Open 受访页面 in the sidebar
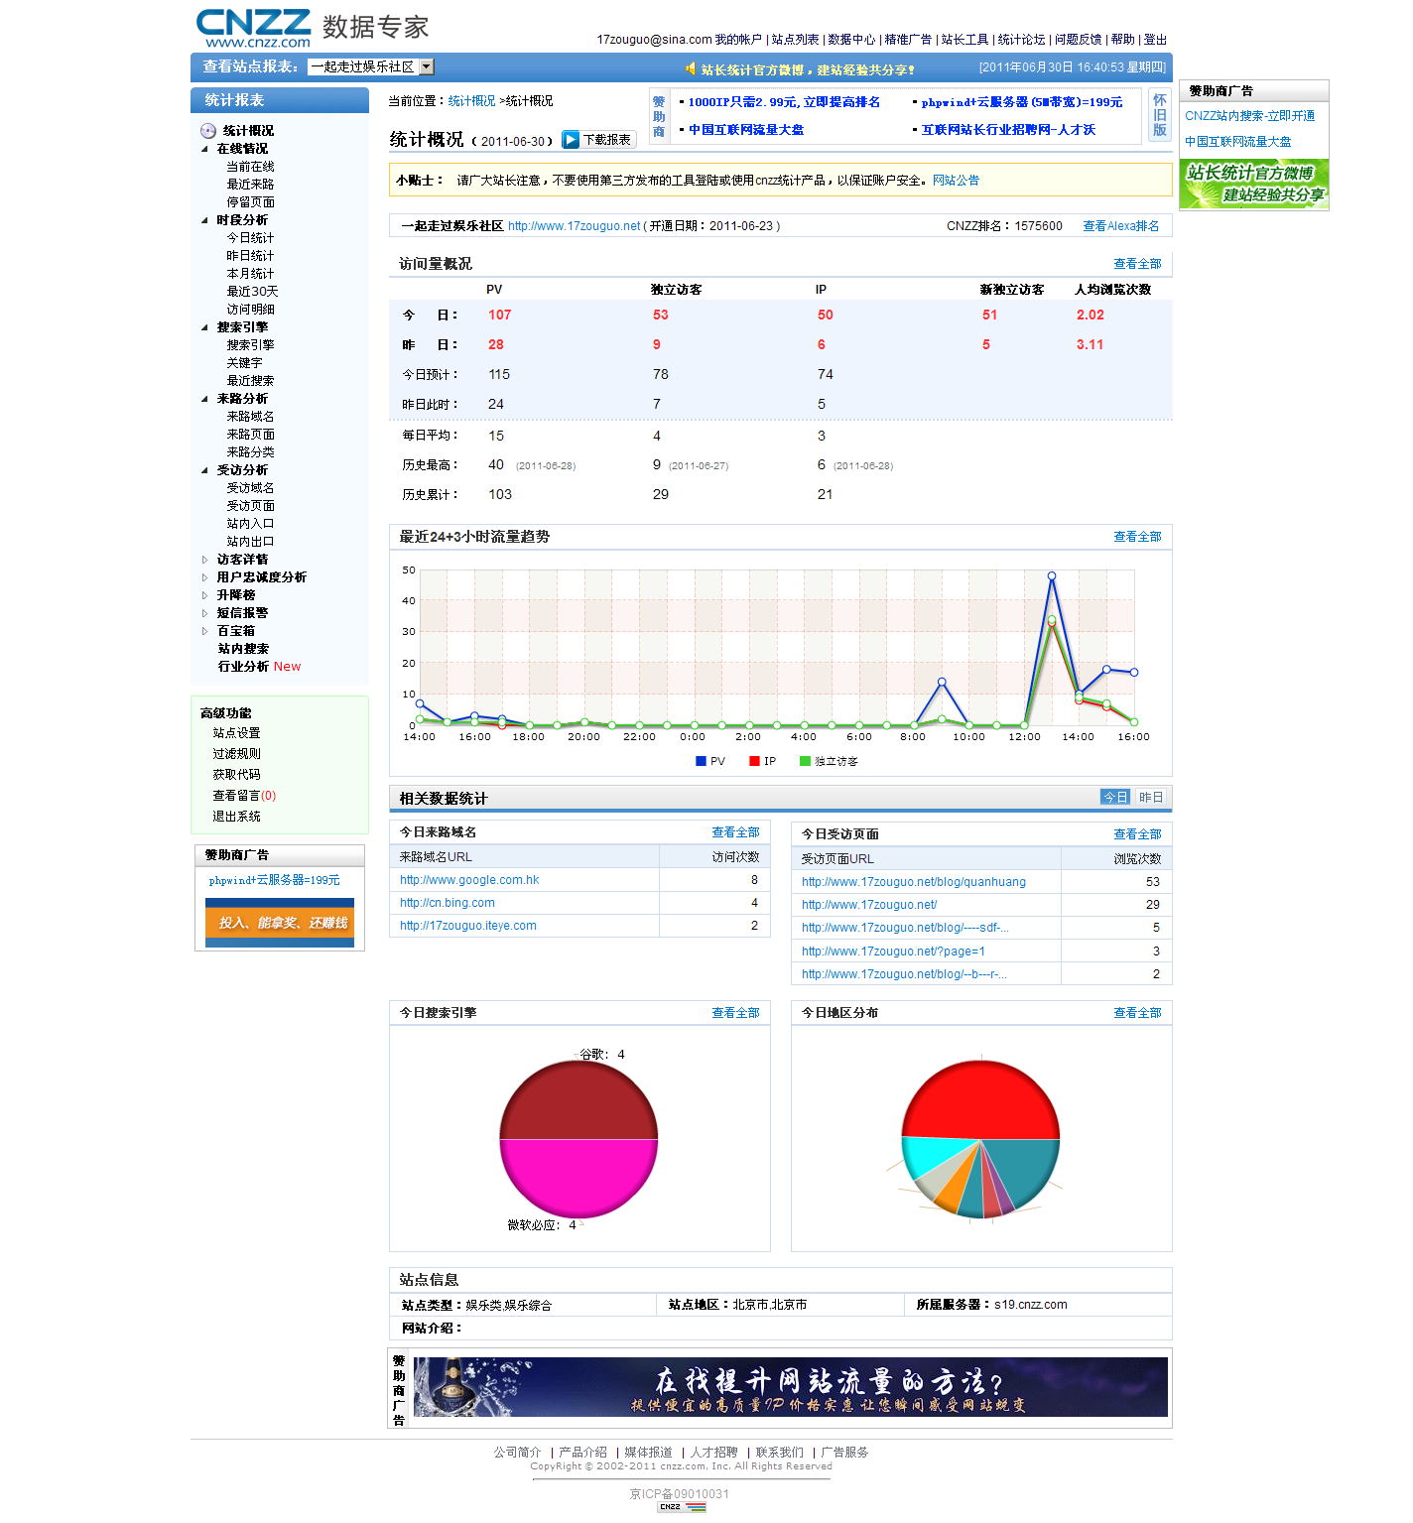 click(x=250, y=506)
